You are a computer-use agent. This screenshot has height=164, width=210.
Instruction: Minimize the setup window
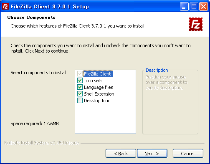(184, 6)
